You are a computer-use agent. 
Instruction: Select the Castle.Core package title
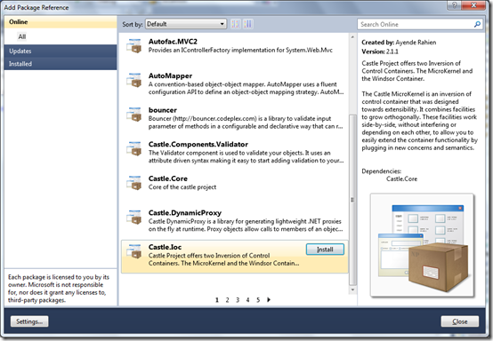click(168, 178)
